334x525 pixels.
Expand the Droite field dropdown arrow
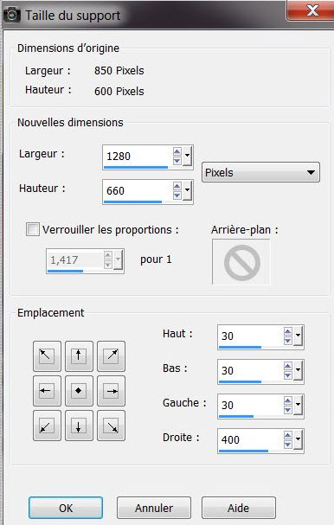(x=298, y=439)
